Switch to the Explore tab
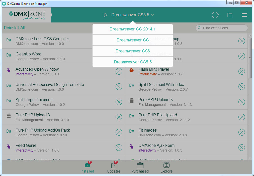Screen dimensions: 254x176 click(x=166, y=167)
